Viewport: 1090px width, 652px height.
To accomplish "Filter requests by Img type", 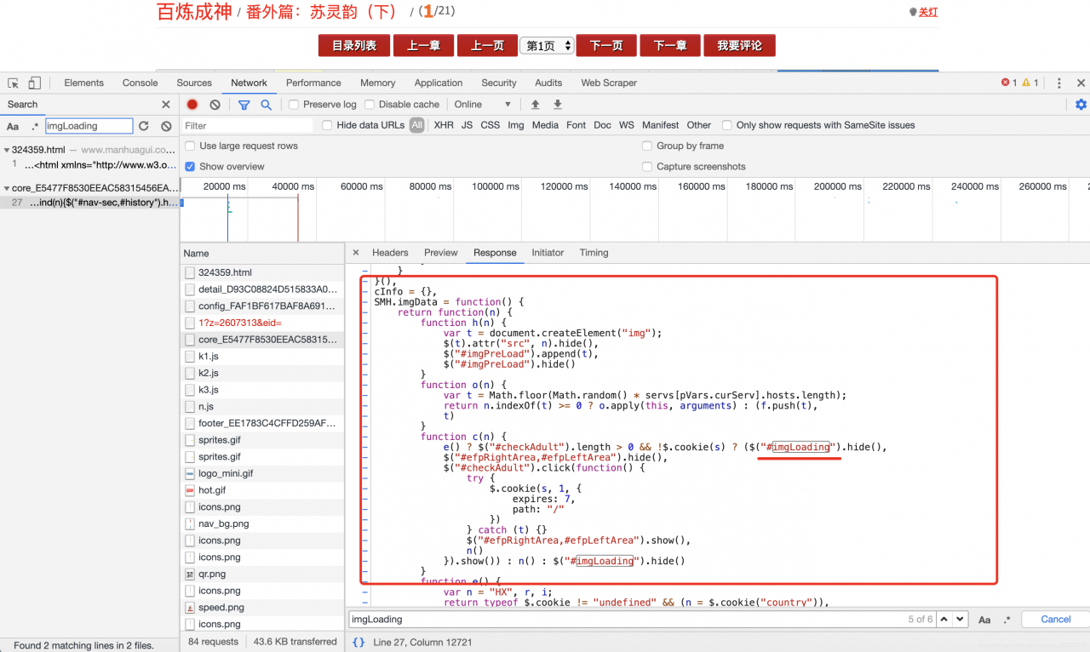I will pyautogui.click(x=516, y=125).
